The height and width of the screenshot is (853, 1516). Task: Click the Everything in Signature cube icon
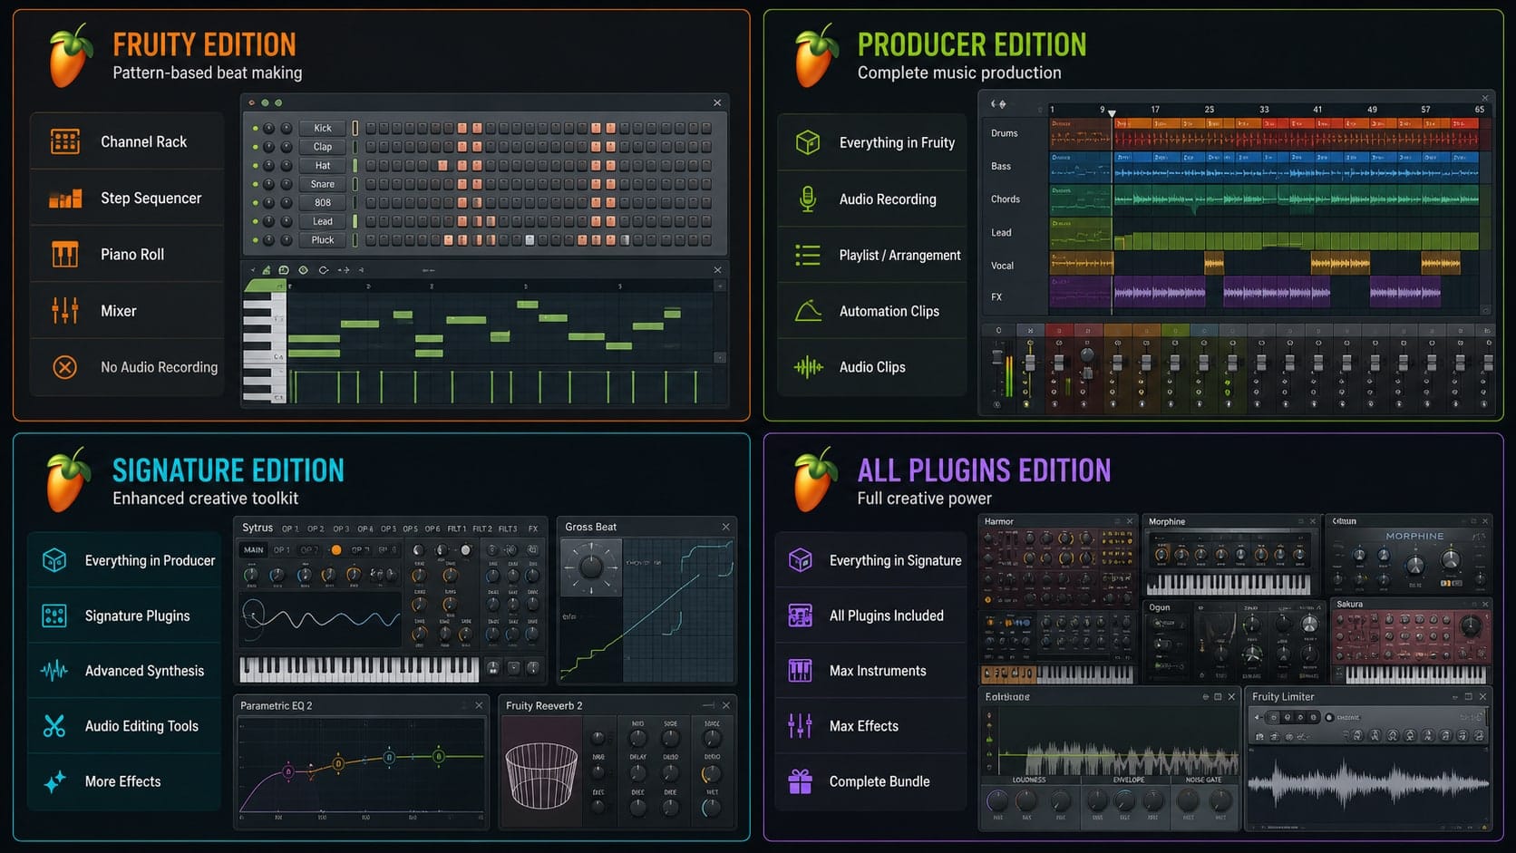801,560
